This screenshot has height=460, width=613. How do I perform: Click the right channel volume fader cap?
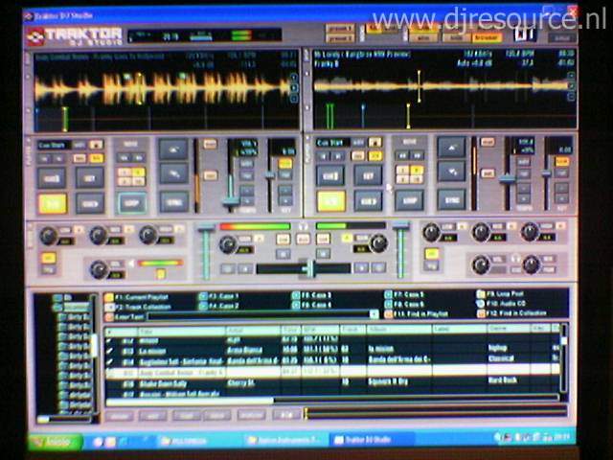click(x=400, y=226)
